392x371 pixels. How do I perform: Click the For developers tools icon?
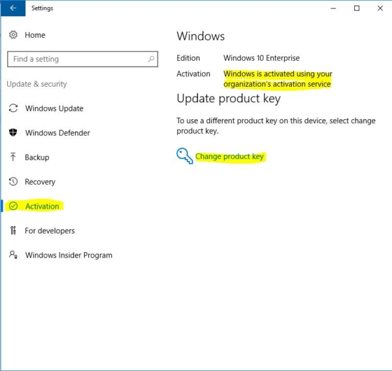pos(13,231)
